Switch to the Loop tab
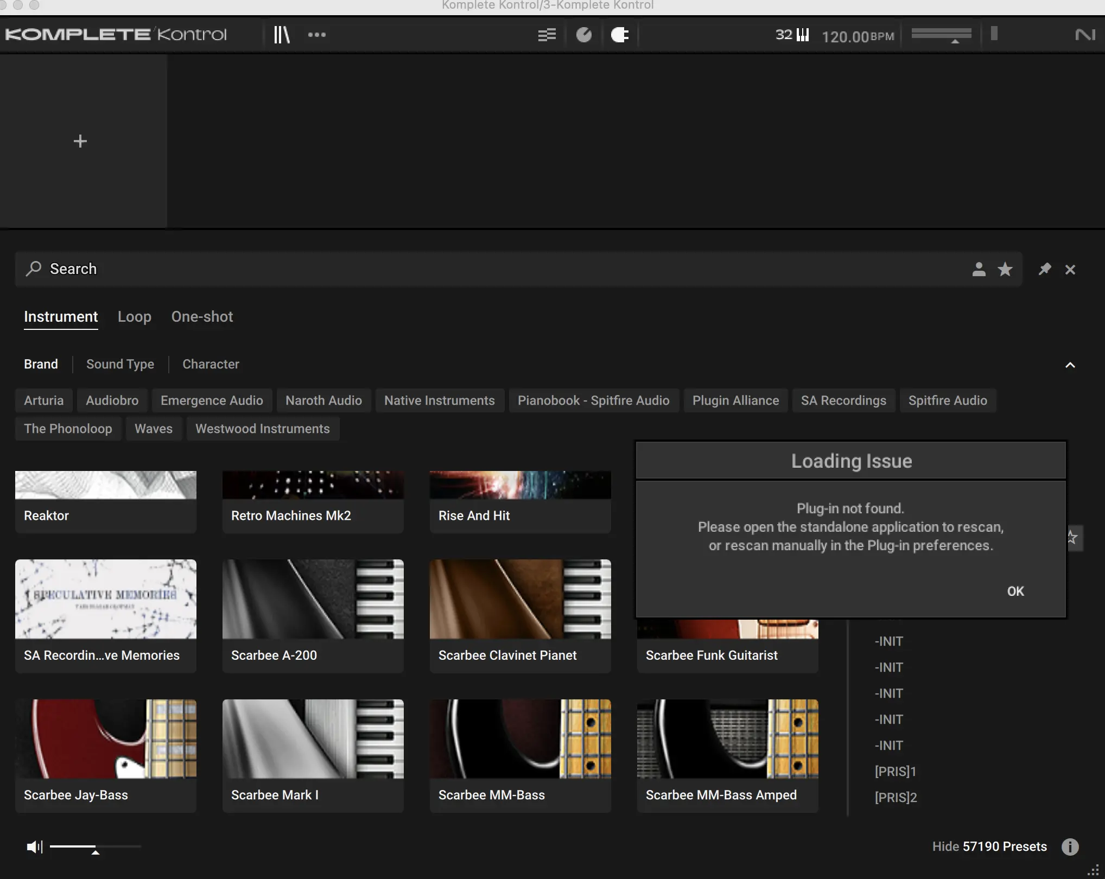Image resolution: width=1105 pixels, height=879 pixels. [135, 317]
